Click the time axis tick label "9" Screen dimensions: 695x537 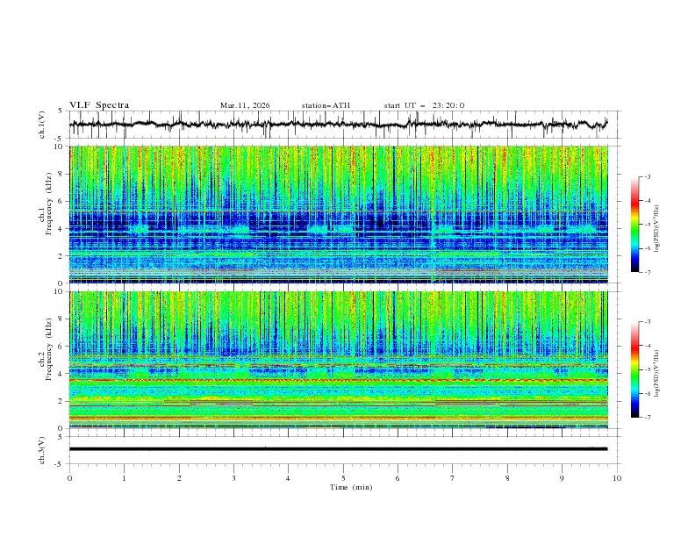562,478
